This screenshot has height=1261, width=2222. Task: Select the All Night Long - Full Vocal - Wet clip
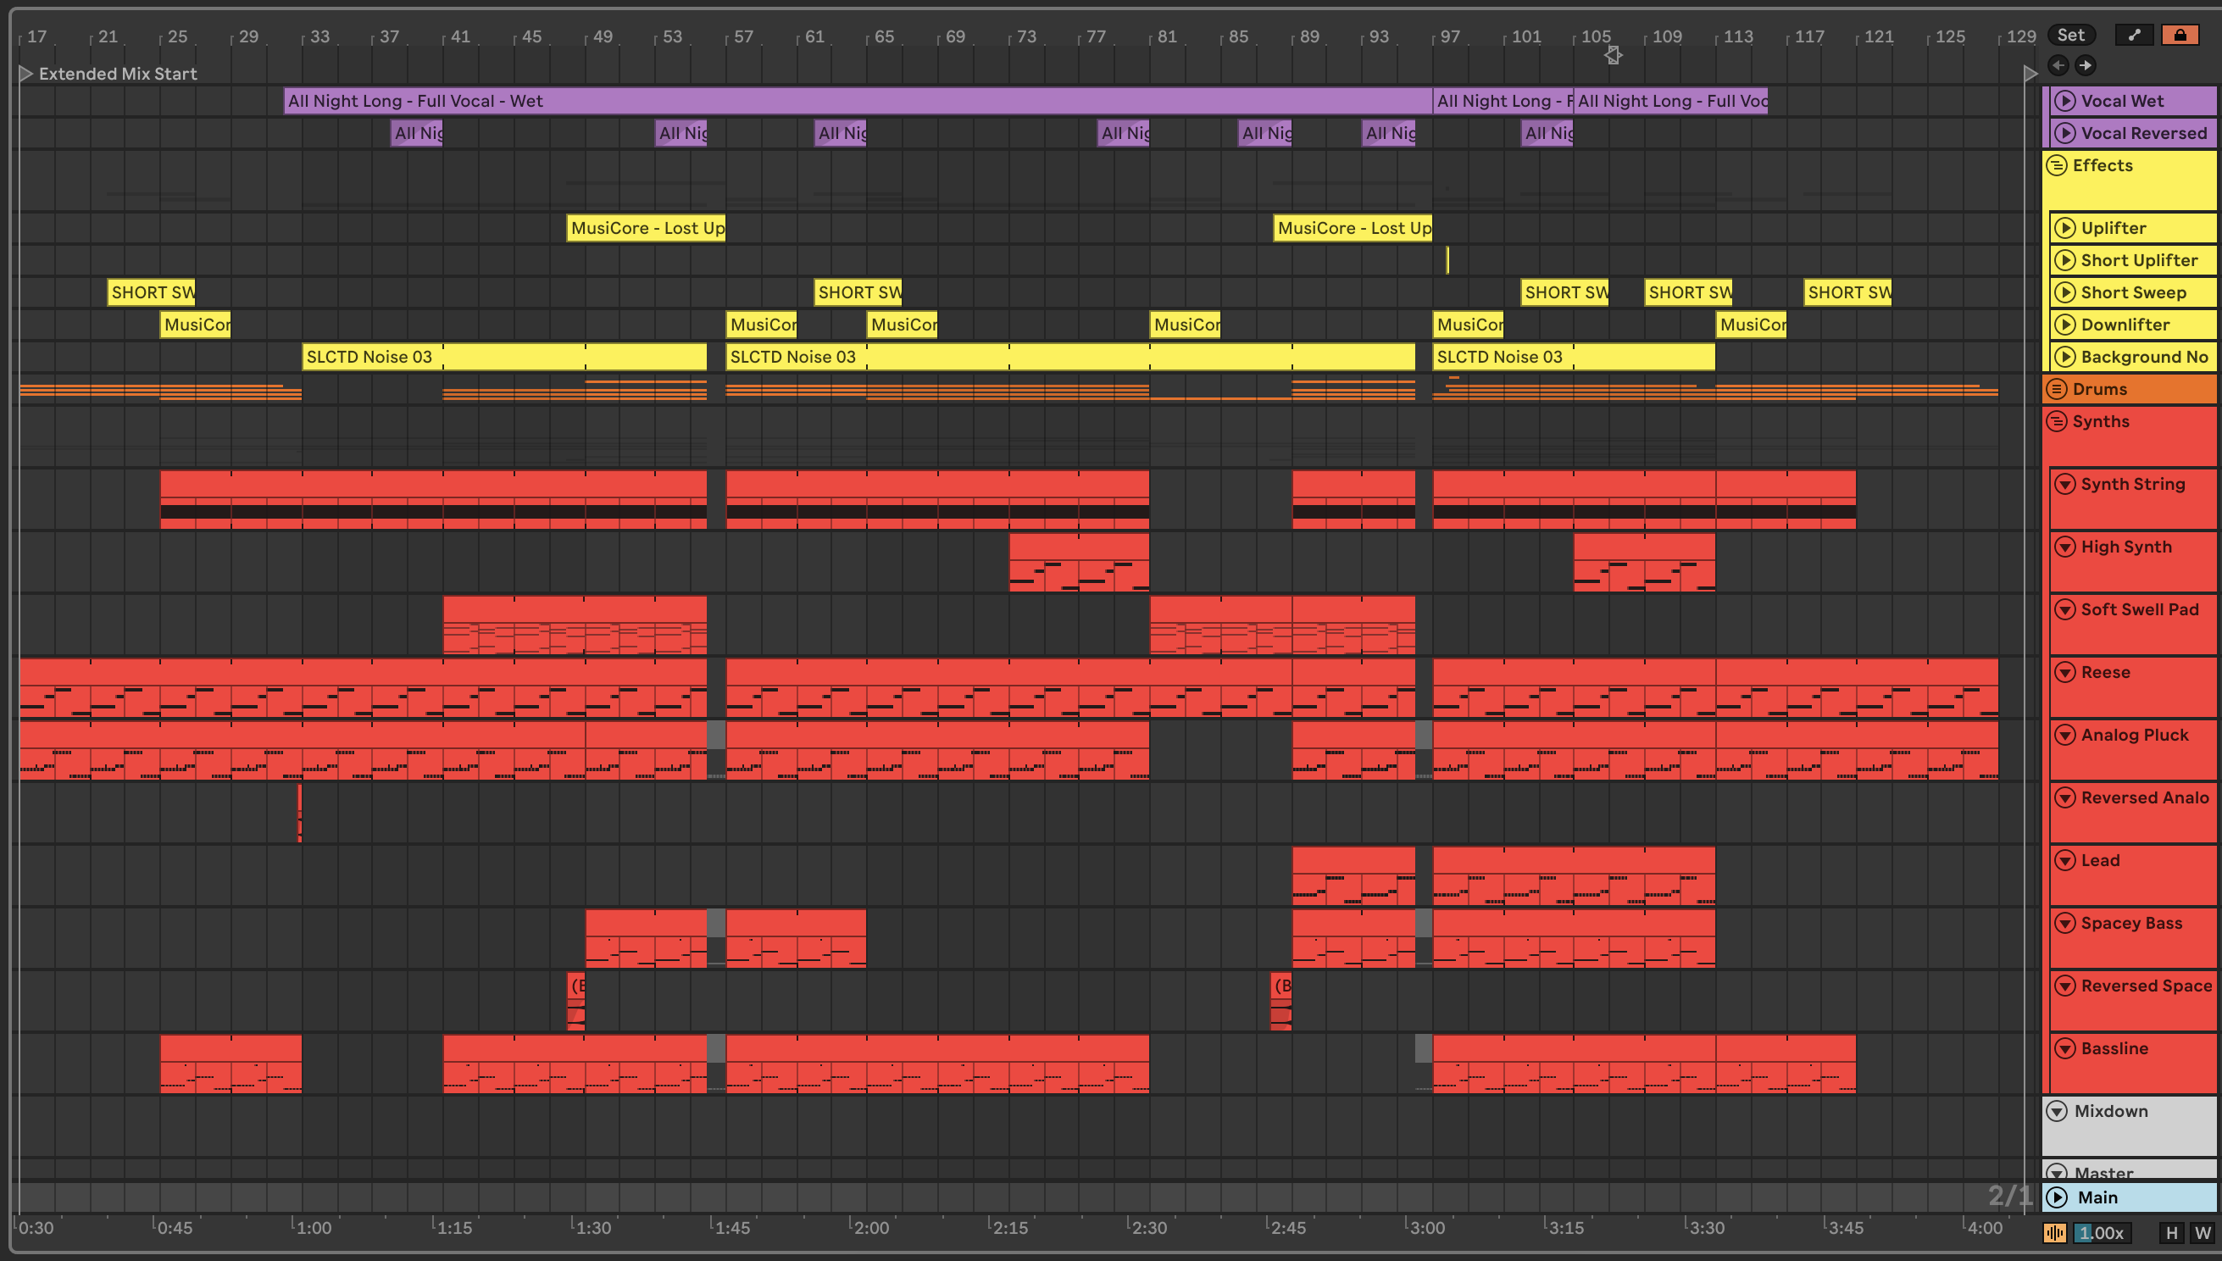tap(858, 101)
